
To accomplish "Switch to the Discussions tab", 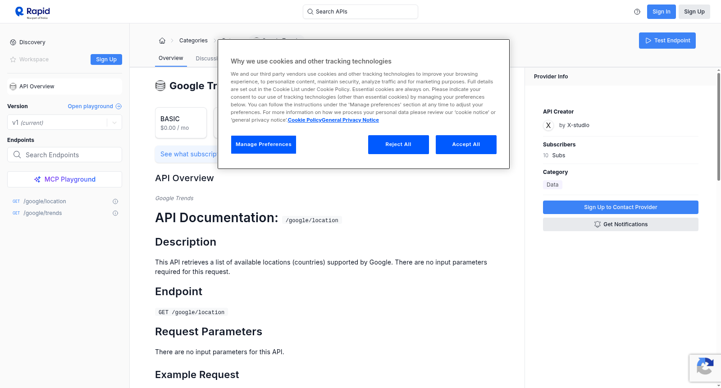I will pos(206,59).
